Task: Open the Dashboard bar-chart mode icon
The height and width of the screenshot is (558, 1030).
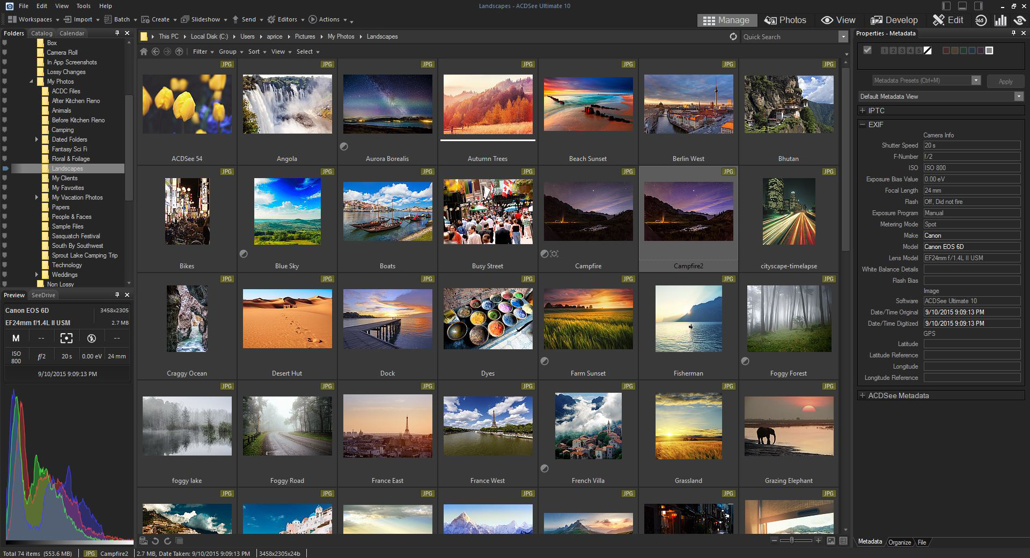Action: coord(1000,20)
